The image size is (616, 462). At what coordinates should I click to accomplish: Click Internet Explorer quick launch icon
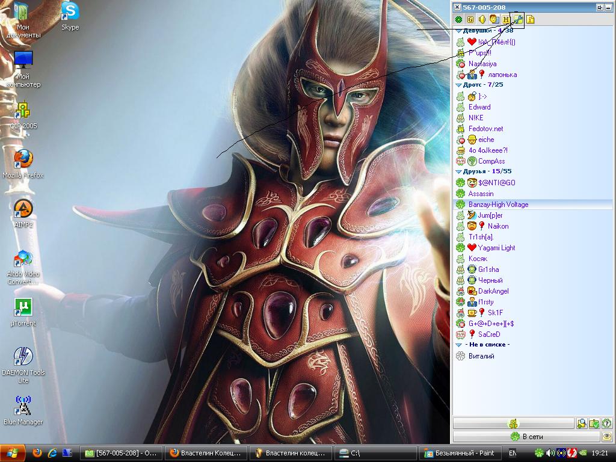52,453
